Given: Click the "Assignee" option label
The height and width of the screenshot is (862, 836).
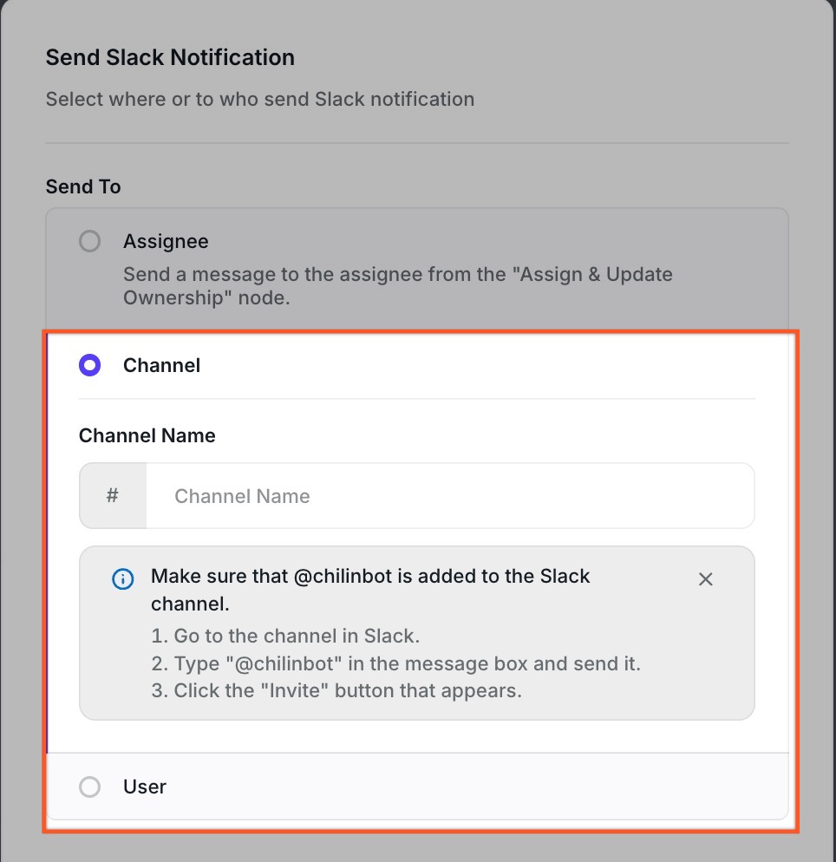Looking at the screenshot, I should coord(166,241).
